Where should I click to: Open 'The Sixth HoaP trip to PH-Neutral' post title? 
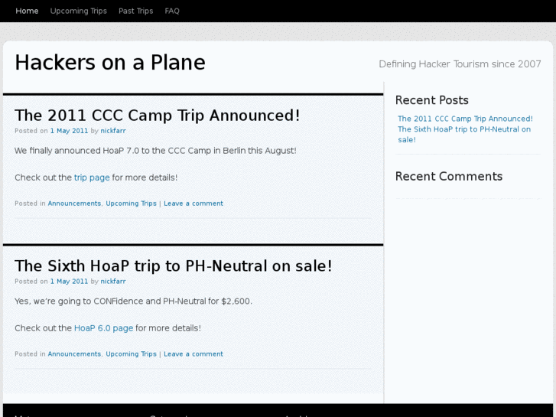click(174, 266)
